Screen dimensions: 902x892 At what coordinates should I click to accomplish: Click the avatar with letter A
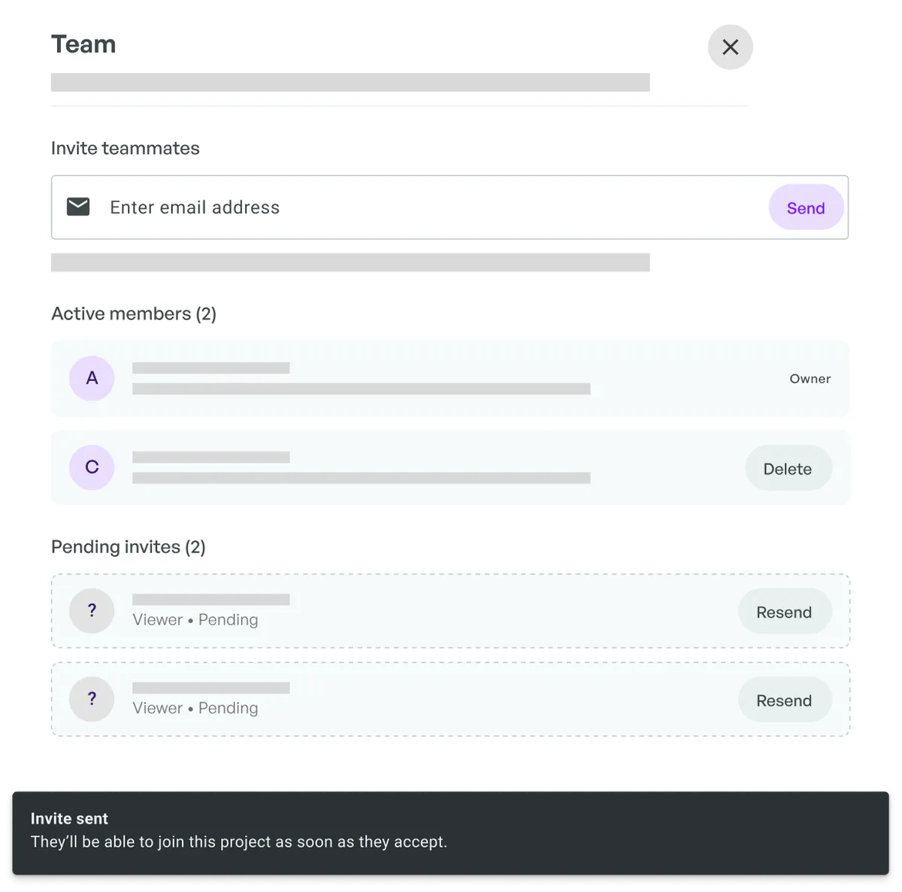(91, 378)
